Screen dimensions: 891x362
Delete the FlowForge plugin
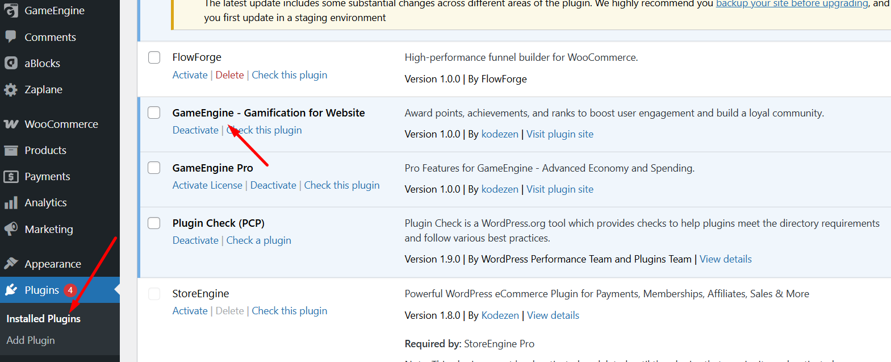click(229, 75)
